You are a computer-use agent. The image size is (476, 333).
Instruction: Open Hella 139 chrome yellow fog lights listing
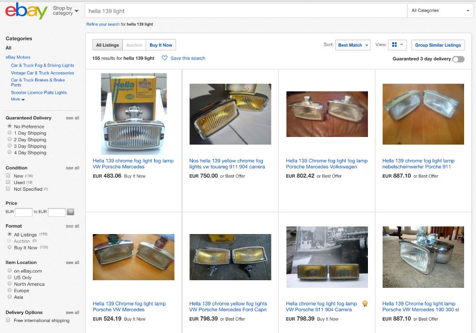[x=228, y=307]
